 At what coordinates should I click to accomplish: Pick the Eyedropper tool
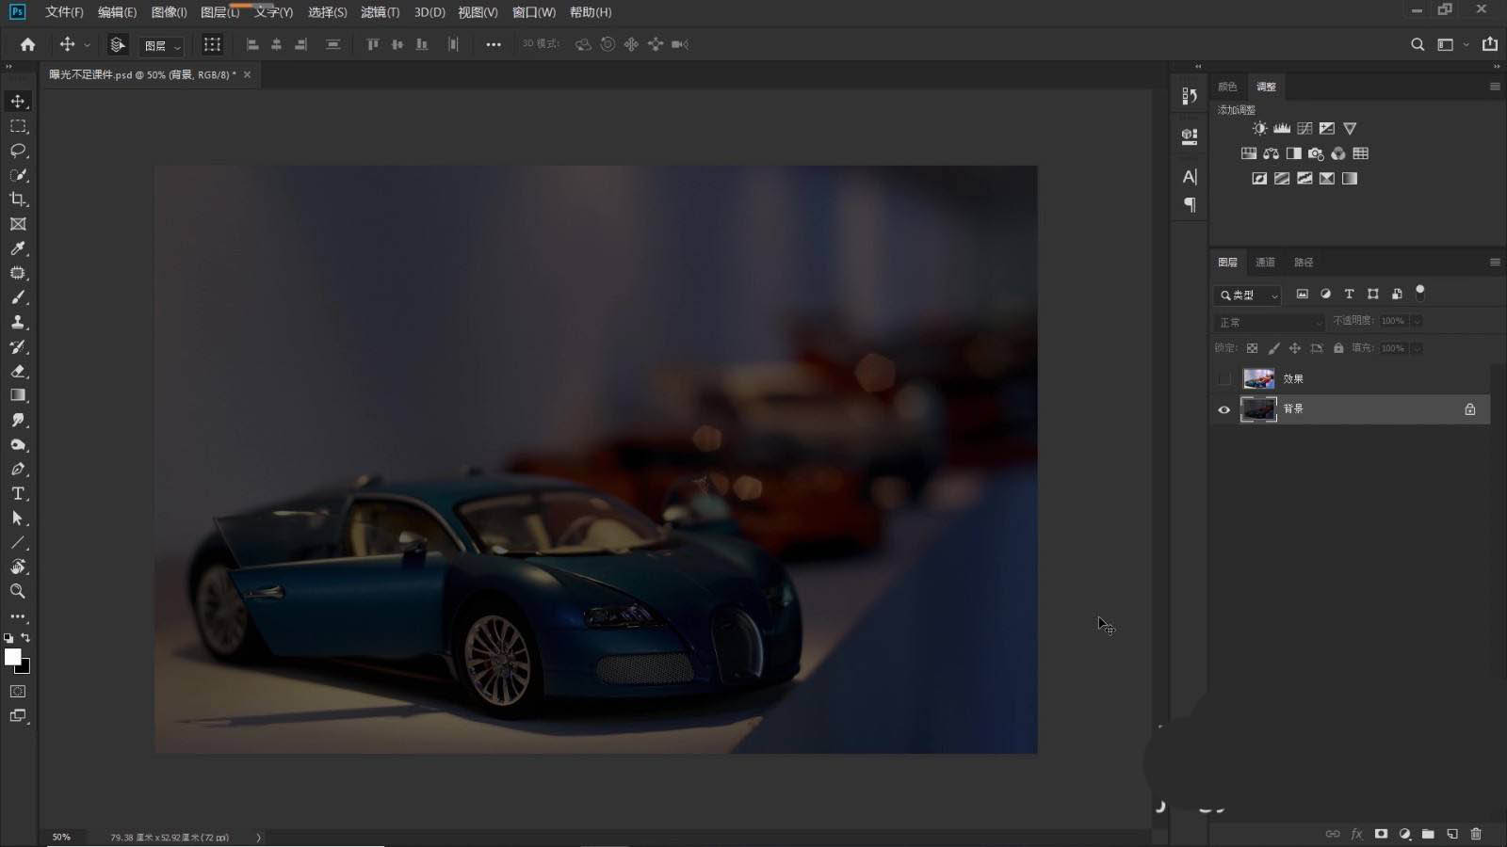coord(18,248)
